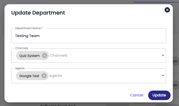Remove the Quiz System channel chip
Viewport: 179px width, 106px height.
tap(45, 56)
